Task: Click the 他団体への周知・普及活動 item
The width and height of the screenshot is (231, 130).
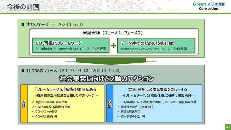Action: (51, 102)
